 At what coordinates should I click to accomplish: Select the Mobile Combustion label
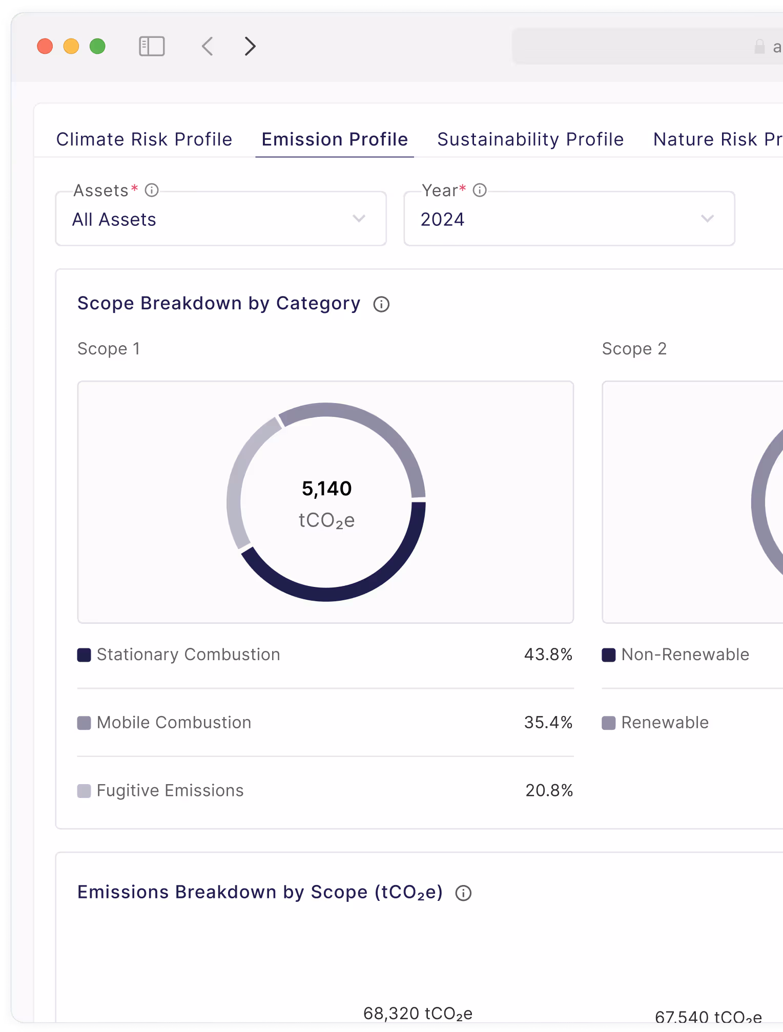click(174, 723)
